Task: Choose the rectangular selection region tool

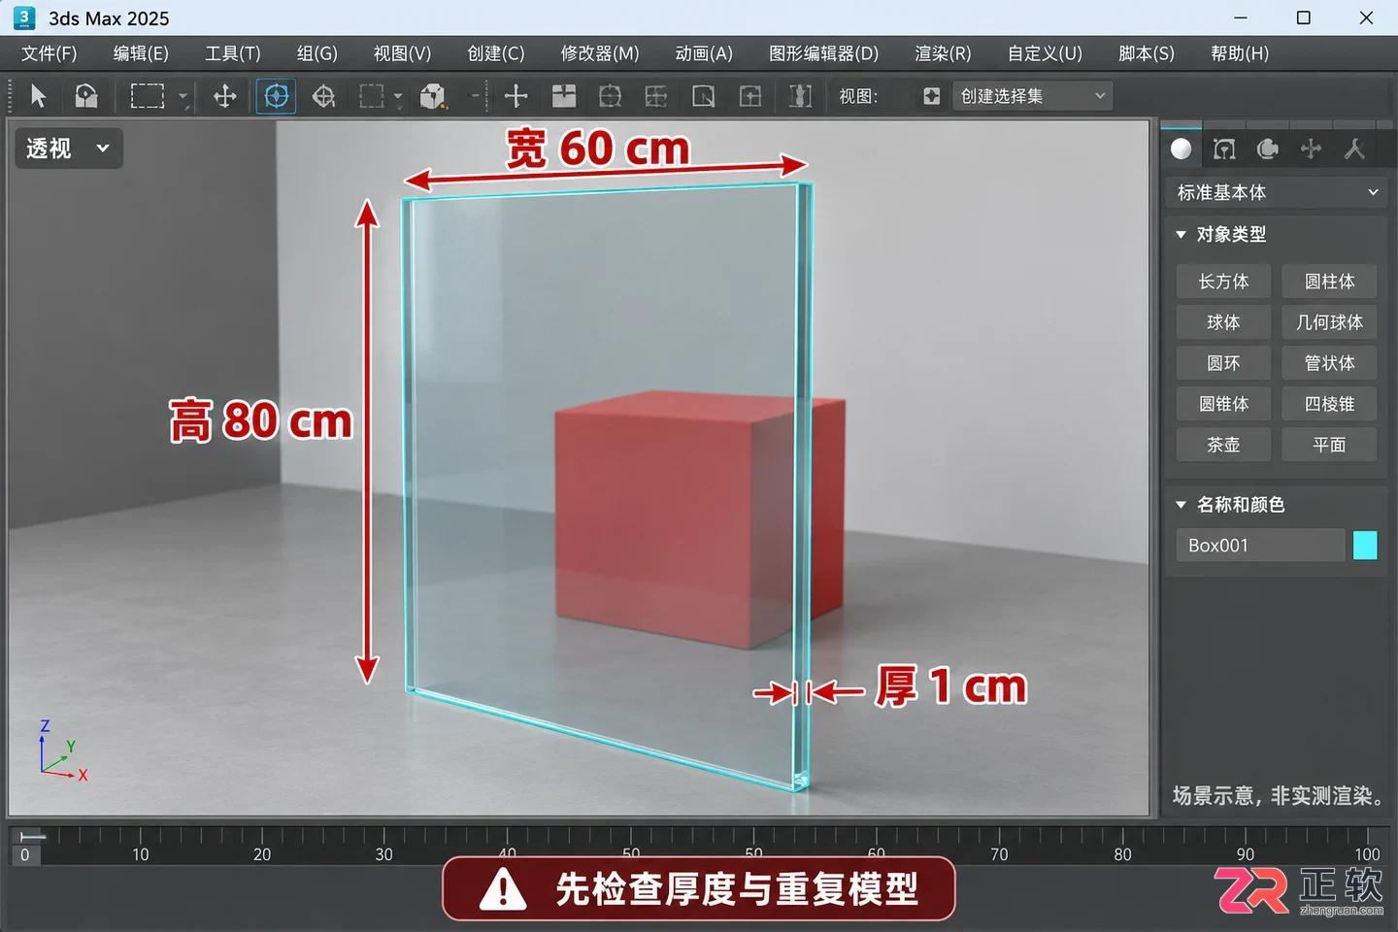Action: (148, 96)
